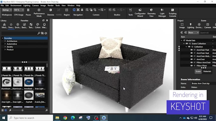This screenshot has height=121, width=216.
Task: Open the Models library tab
Action: click(x=4, y=26)
